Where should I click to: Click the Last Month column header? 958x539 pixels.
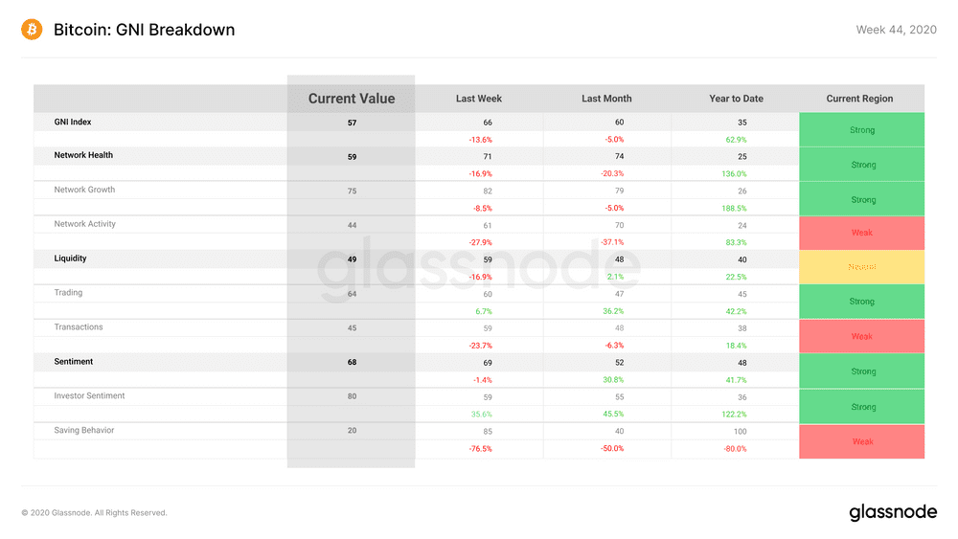click(606, 99)
